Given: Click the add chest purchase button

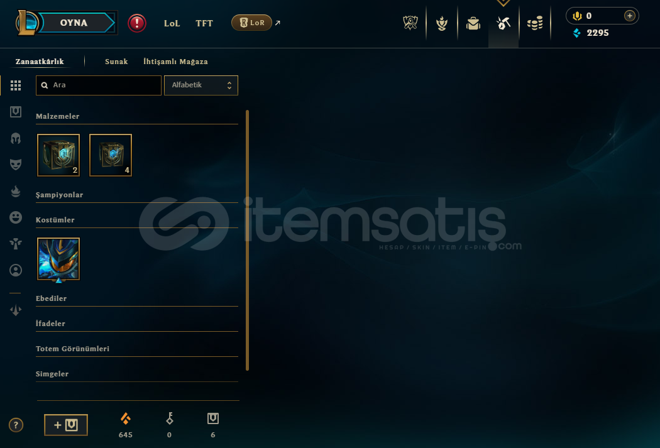Looking at the screenshot, I should tap(66, 425).
